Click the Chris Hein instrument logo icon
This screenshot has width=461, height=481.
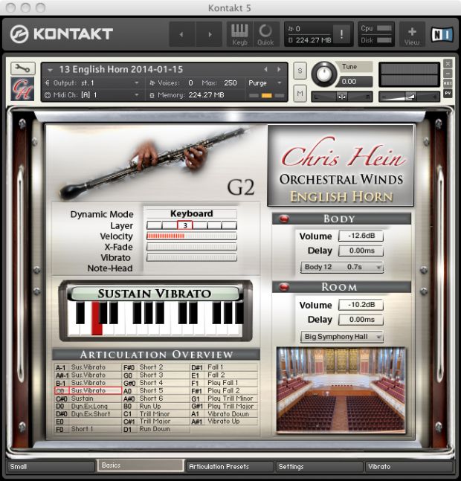pos(22,88)
